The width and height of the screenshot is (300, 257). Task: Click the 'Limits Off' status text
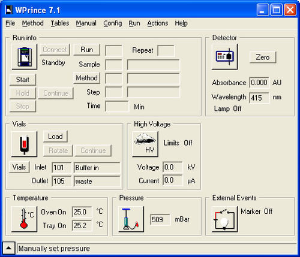(178, 143)
